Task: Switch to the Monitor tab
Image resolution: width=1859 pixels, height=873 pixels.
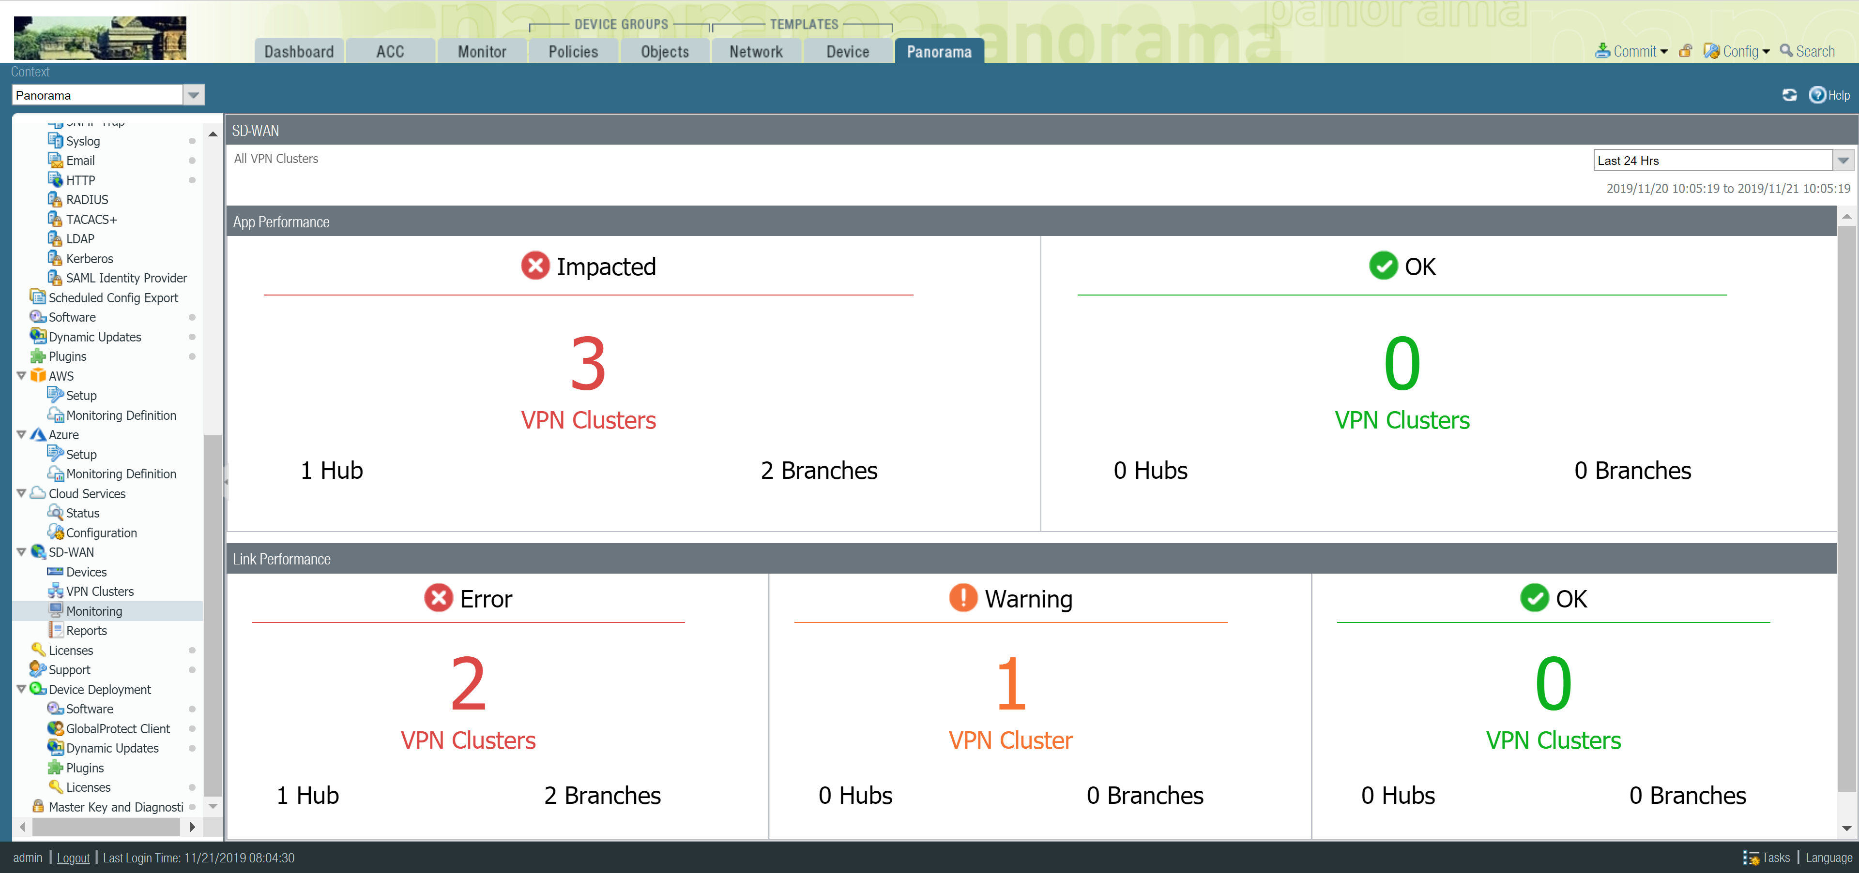Action: point(481,51)
